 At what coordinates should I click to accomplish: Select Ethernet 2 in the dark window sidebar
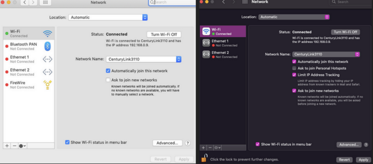point(223,54)
